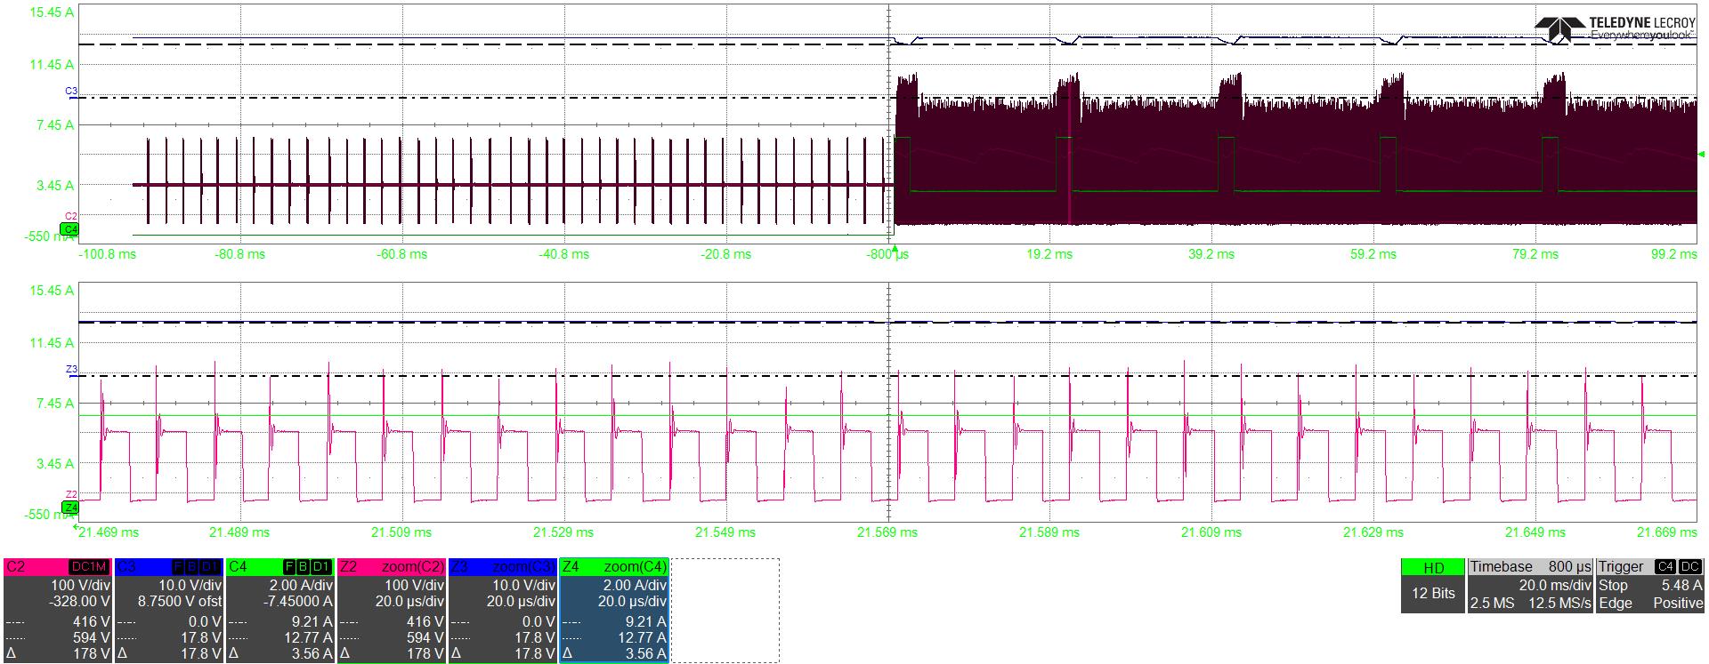The height and width of the screenshot is (664, 1709).
Task: Click the DC1M coupling badge on C2
Action: [89, 567]
